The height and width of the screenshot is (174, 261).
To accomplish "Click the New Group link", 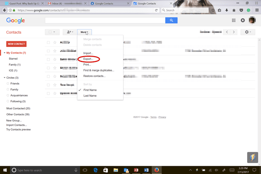I will click(x=14, y=120).
